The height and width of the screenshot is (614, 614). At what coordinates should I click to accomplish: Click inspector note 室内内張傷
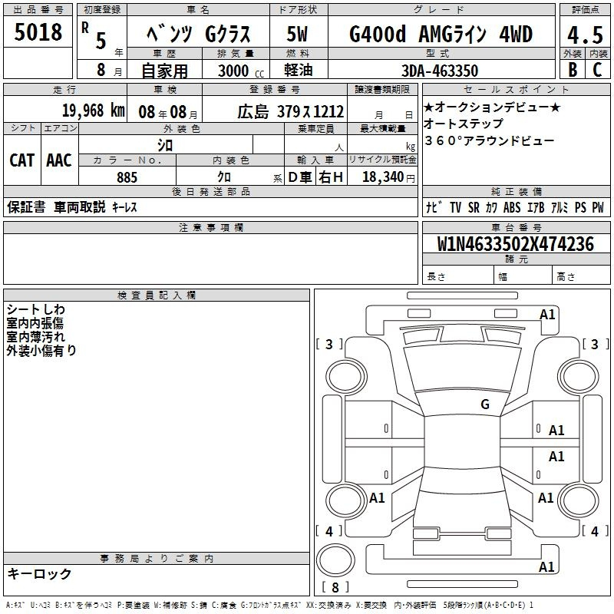[35, 323]
